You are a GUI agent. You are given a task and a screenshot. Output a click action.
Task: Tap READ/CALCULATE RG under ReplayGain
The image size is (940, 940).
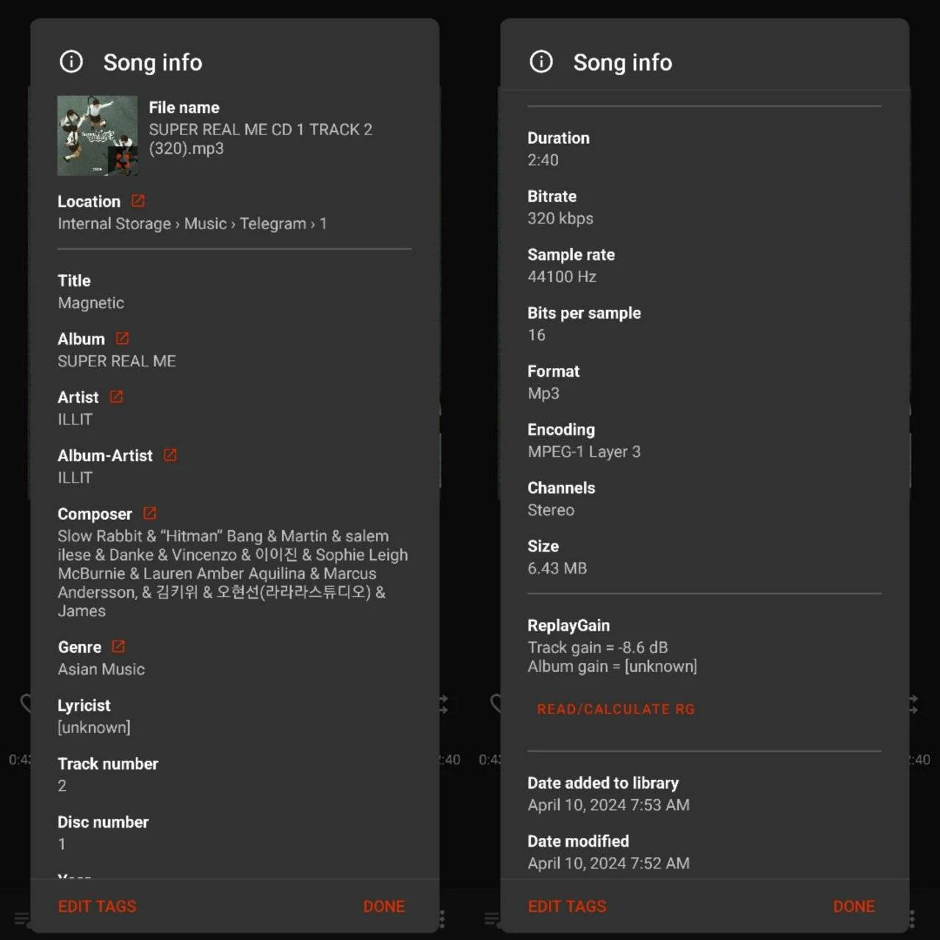615,709
